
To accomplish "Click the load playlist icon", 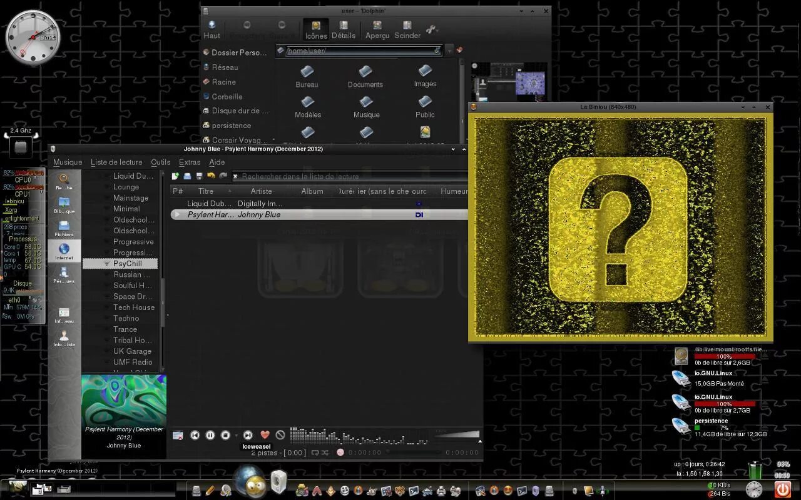I will (187, 176).
